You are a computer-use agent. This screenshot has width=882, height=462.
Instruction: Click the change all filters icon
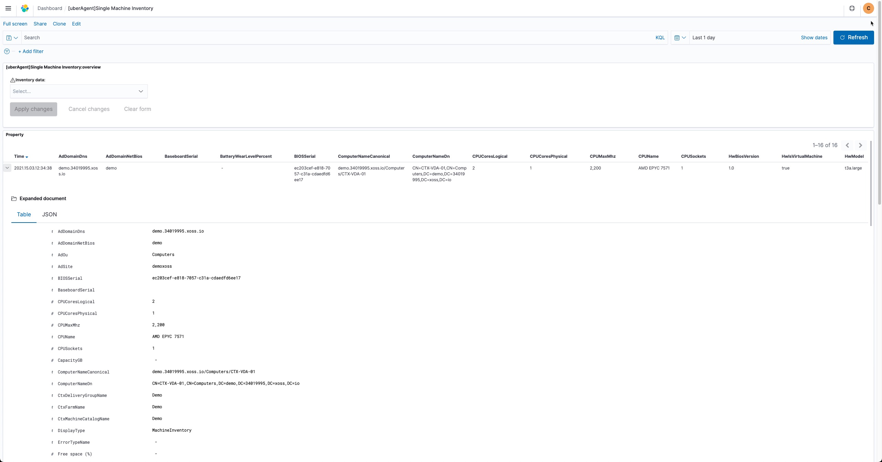click(7, 51)
